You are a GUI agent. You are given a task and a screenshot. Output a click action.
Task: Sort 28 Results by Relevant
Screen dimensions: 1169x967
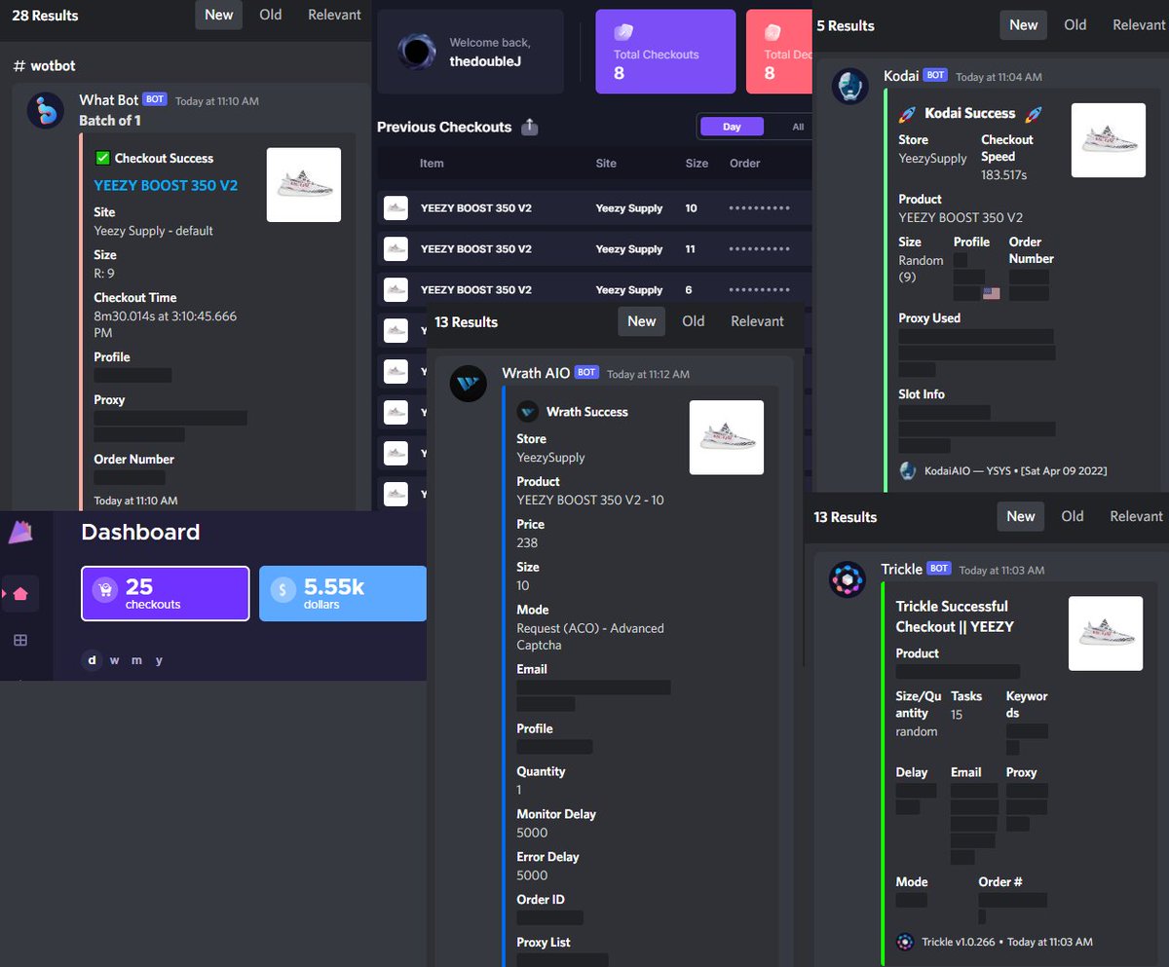pos(335,15)
